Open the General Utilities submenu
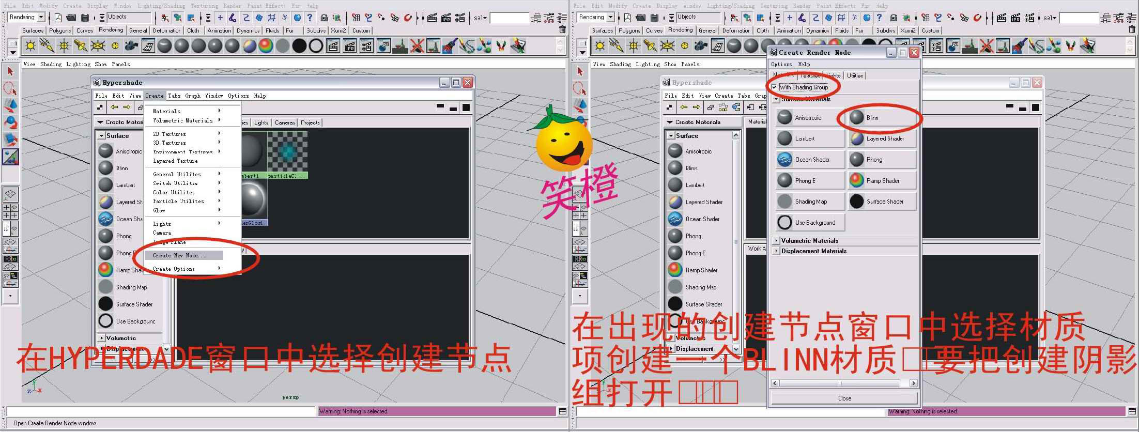This screenshot has width=1139, height=432. [x=183, y=174]
